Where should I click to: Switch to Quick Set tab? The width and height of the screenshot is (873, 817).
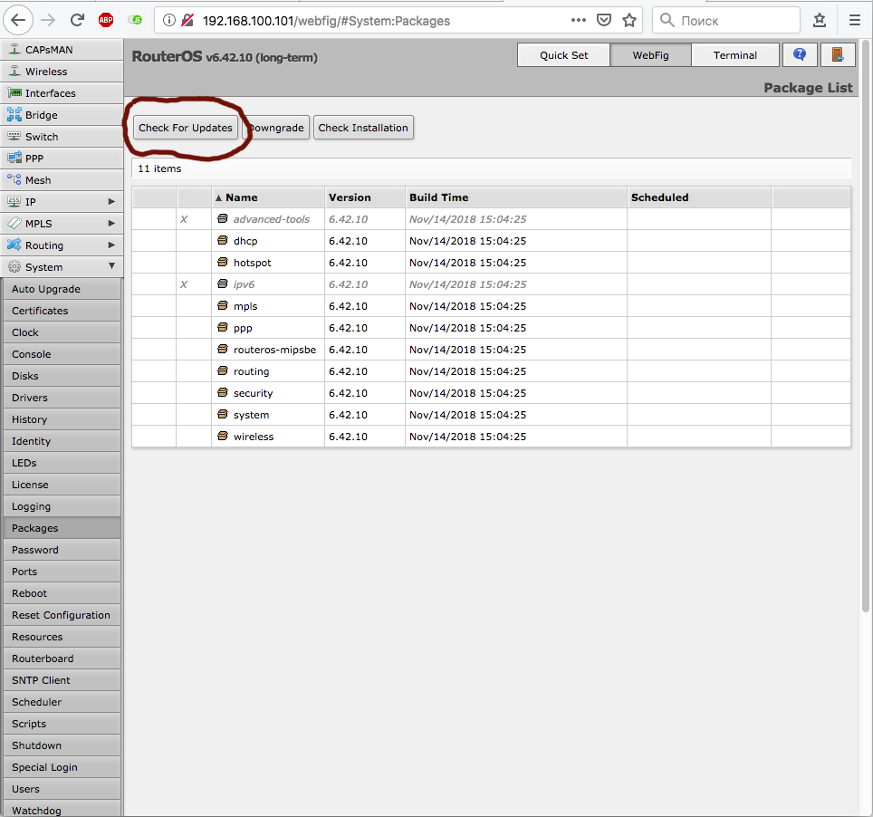click(x=563, y=55)
